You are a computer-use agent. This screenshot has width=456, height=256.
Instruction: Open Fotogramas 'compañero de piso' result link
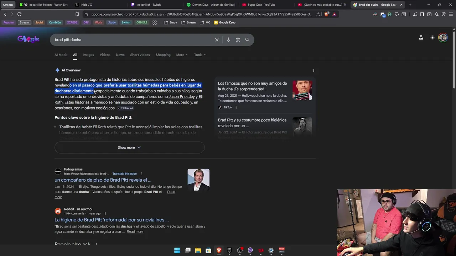click(x=103, y=180)
